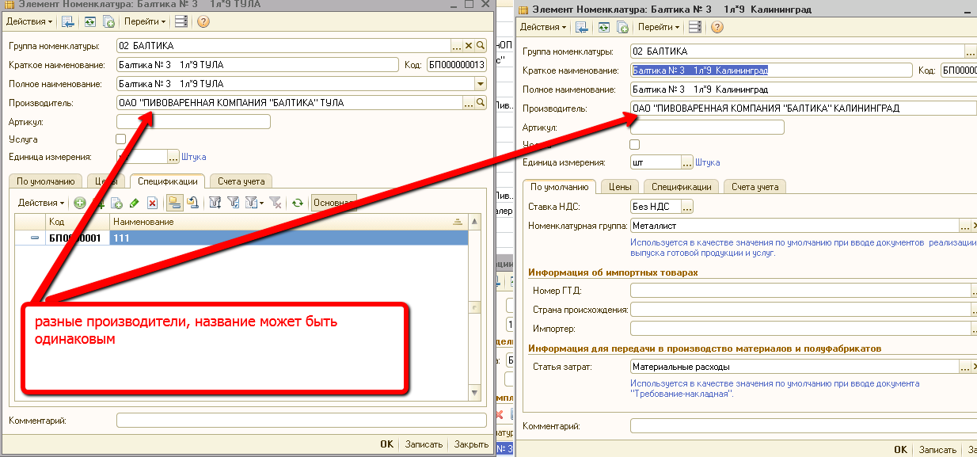Image resolution: width=977 pixels, height=457 pixels.
Task: Click disabled filter-off icon in specifications toolbar
Action: 275,203
